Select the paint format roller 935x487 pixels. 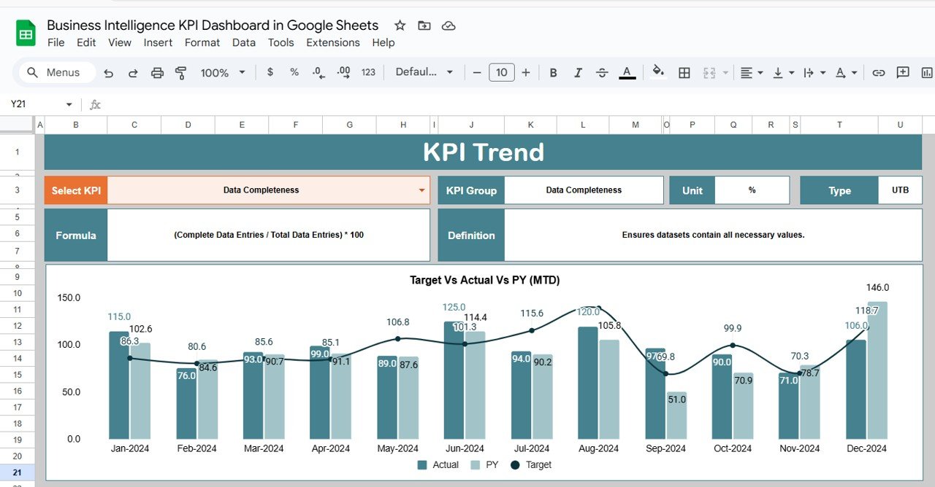(181, 73)
